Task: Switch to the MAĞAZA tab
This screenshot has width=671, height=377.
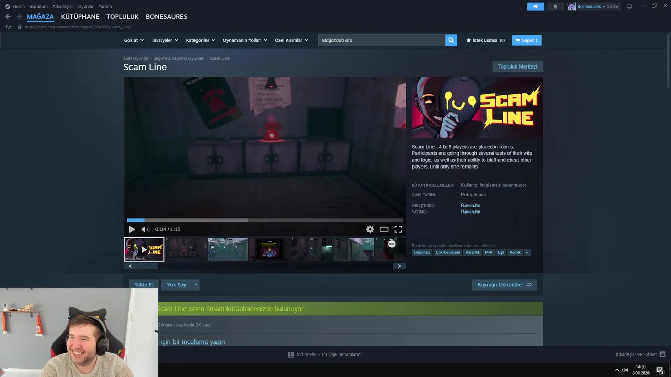Action: pos(40,17)
